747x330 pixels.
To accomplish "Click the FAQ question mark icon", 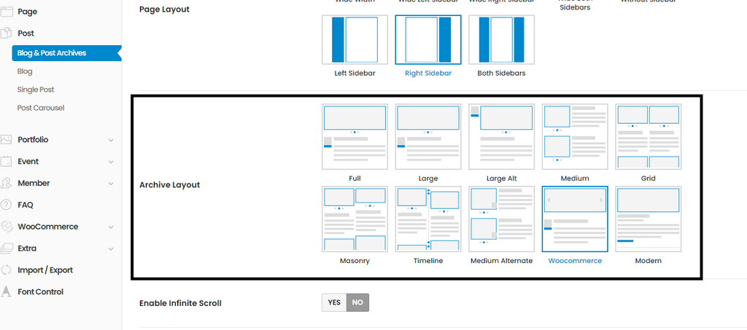I will pyautogui.click(x=6, y=205).
